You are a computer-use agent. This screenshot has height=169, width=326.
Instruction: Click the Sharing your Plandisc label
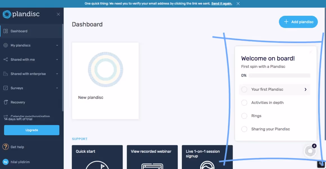click(x=270, y=129)
